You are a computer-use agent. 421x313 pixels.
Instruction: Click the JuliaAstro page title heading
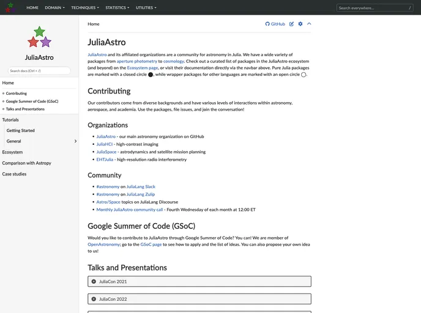(x=106, y=42)
